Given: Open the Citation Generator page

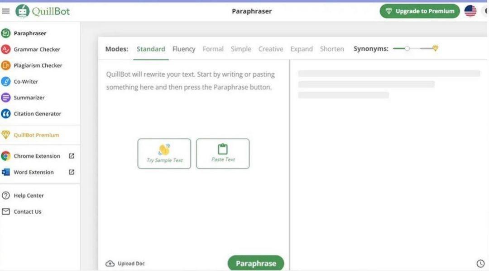Looking at the screenshot, I should 38,113.
